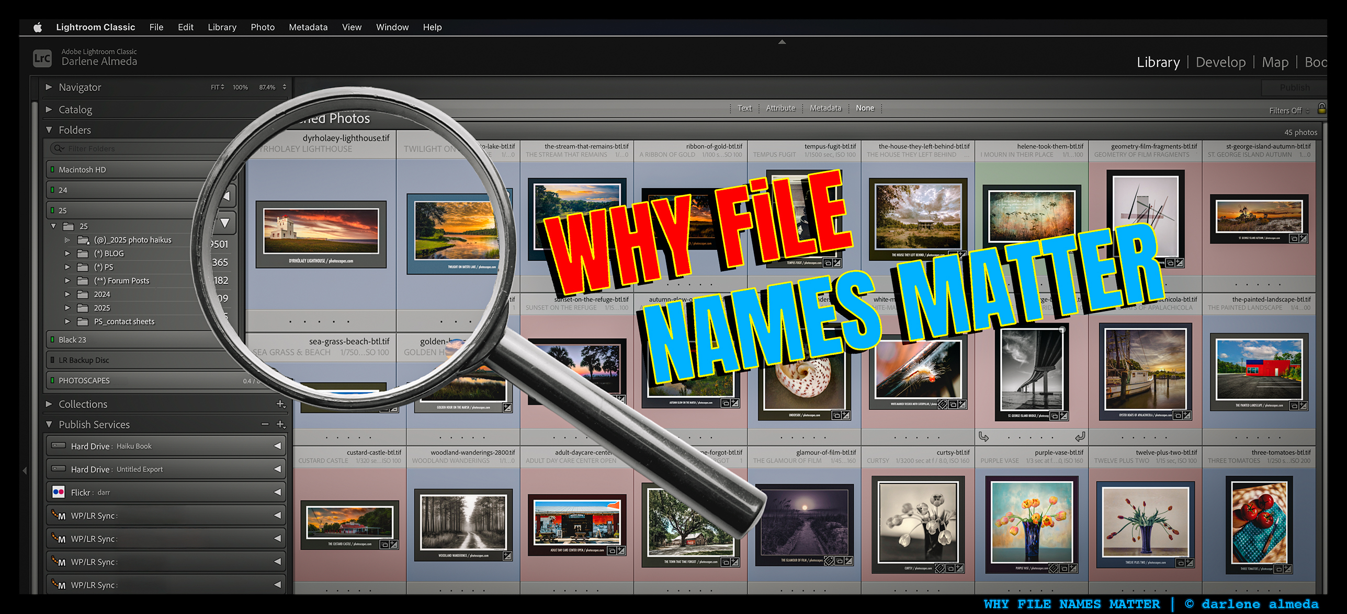Click Hard Drive icon for Haiku Book
The width and height of the screenshot is (1347, 614).
tap(59, 446)
